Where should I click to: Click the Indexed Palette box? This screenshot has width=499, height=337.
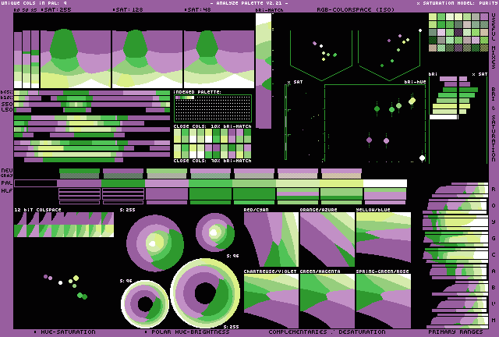212,108
